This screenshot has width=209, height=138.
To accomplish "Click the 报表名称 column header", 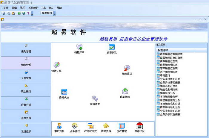I will tap(176, 50).
